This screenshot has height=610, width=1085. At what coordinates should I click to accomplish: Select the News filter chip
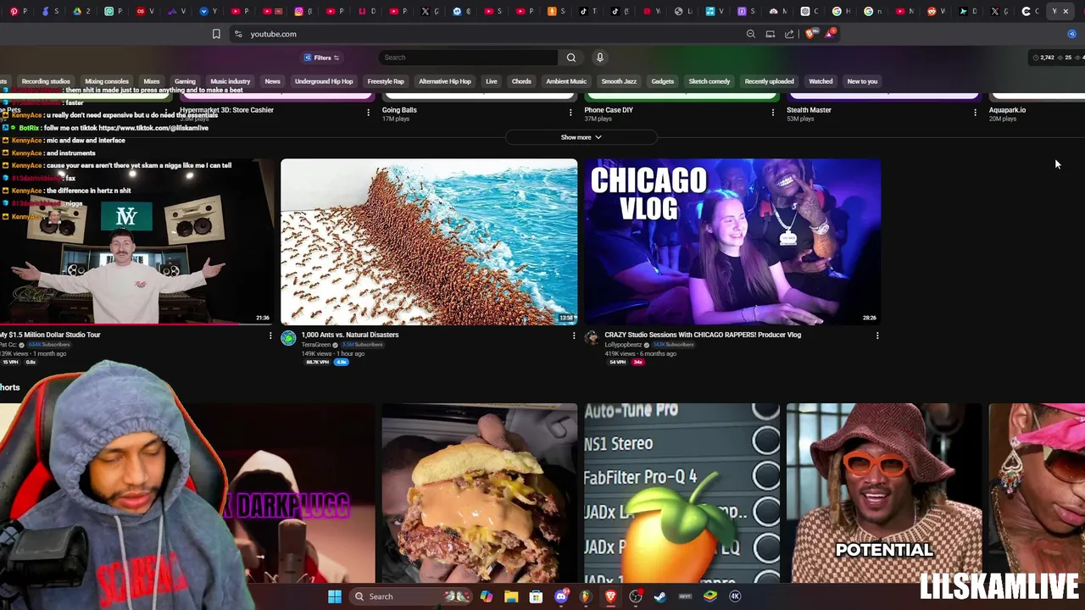[272, 81]
